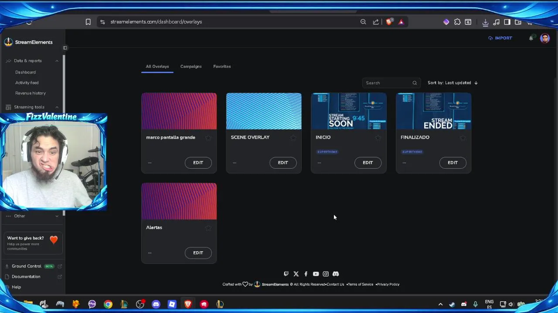558x313 pixels.
Task: Edit the Alertas overlay
Action: pos(198,253)
